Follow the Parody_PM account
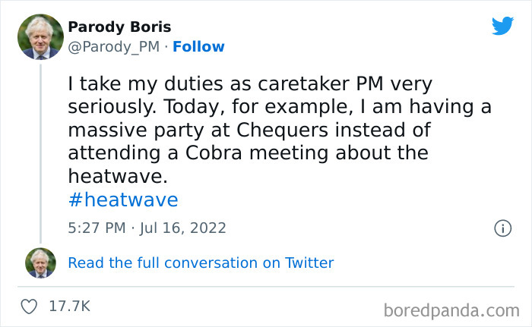This screenshot has height=327, width=532. tap(198, 46)
